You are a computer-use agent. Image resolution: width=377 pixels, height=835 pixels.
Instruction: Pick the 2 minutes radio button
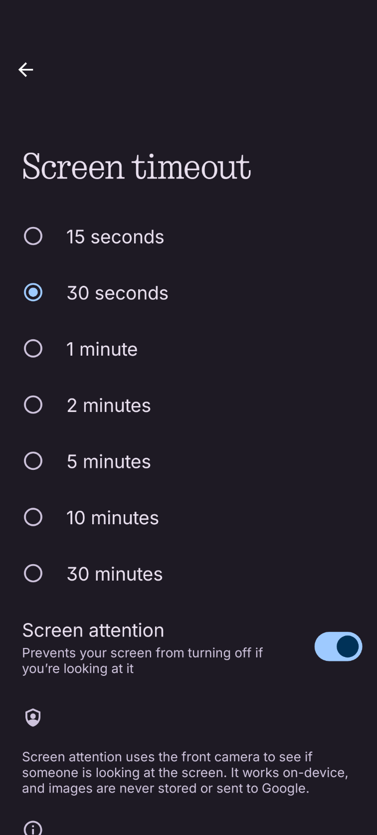point(33,405)
